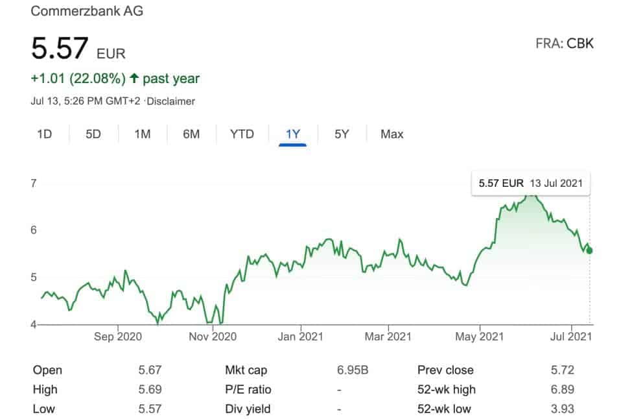Viewport: 643px width, 419px height.
Task: Click the Prev close value 5.72
Action: coord(562,370)
